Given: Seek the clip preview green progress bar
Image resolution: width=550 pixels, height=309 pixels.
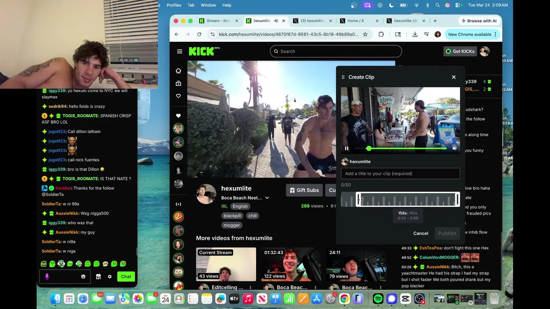Looking at the screenshot, I should pos(400,148).
